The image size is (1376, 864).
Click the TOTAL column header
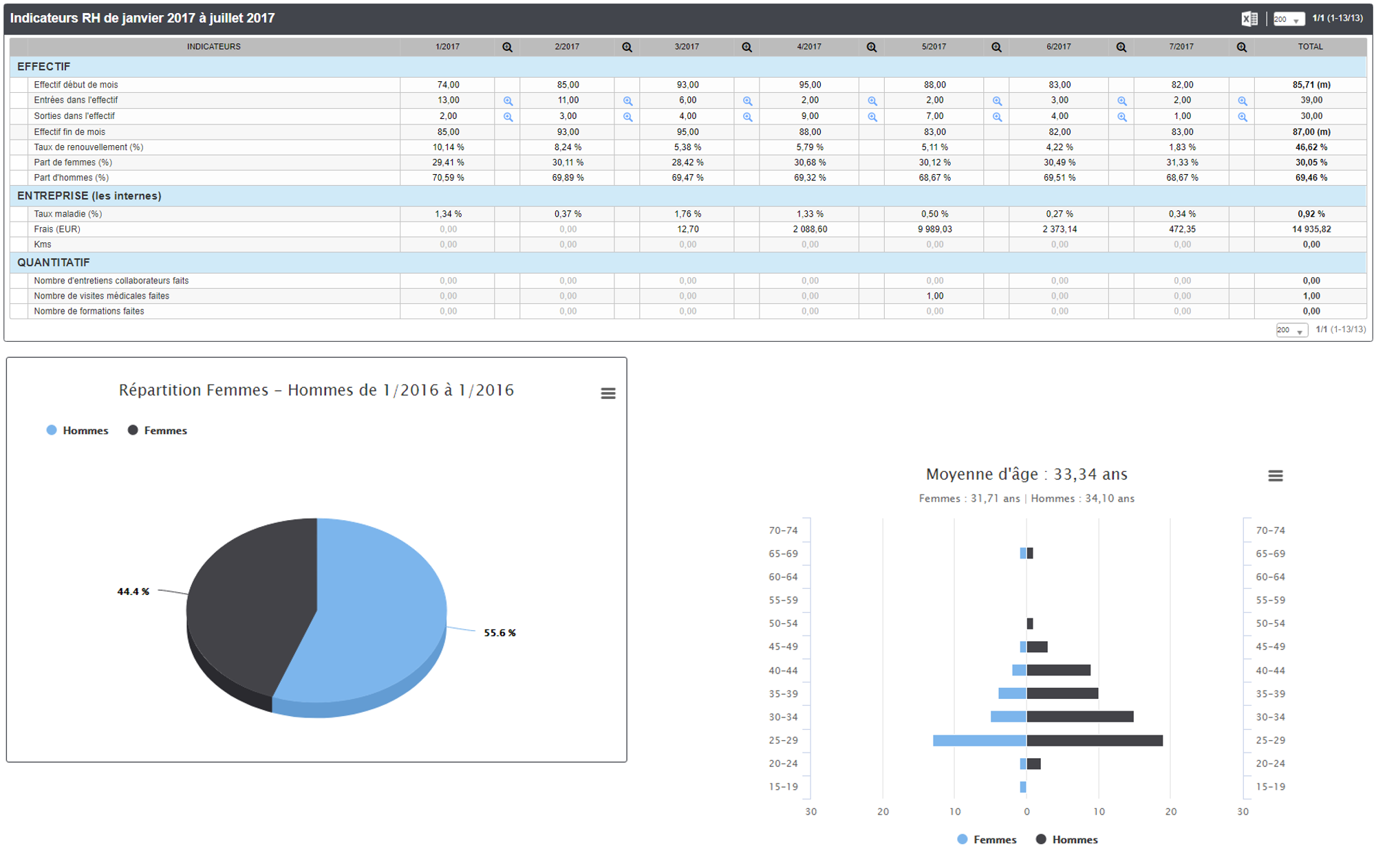(1310, 47)
